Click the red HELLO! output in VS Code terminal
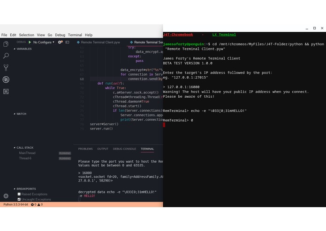Image resolution: width=326 pixels, height=231 pixels. point(90,196)
